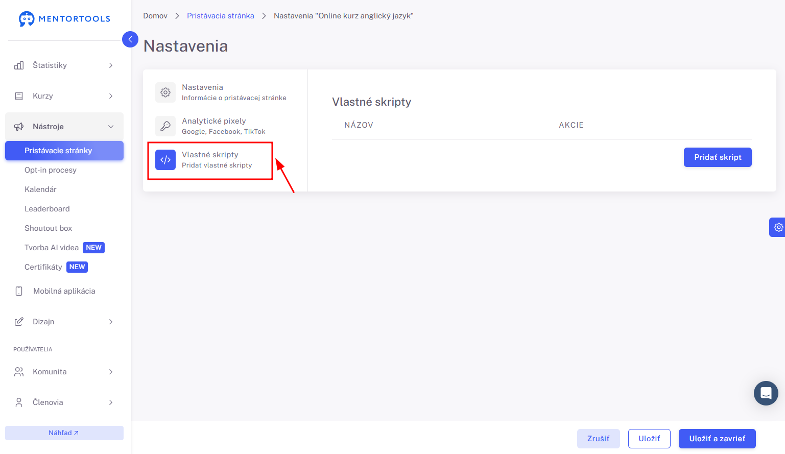Viewport: 785px width, 454px height.
Task: Click the Pridať skript button
Action: (x=718, y=157)
